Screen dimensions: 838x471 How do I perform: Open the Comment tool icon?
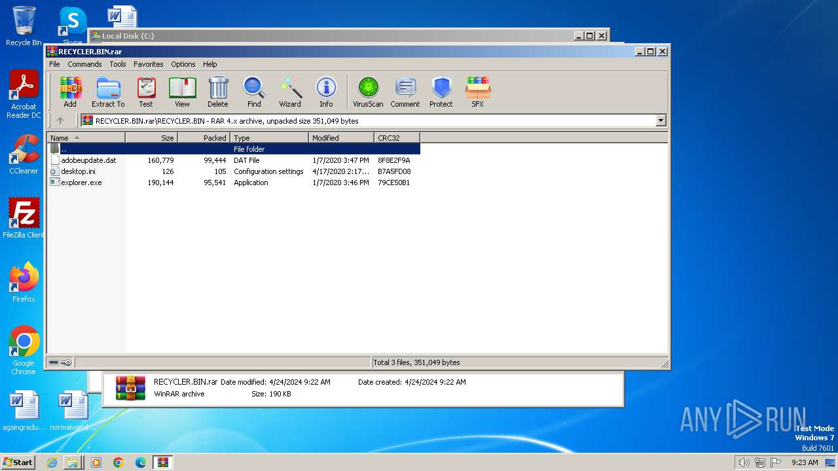tap(405, 92)
